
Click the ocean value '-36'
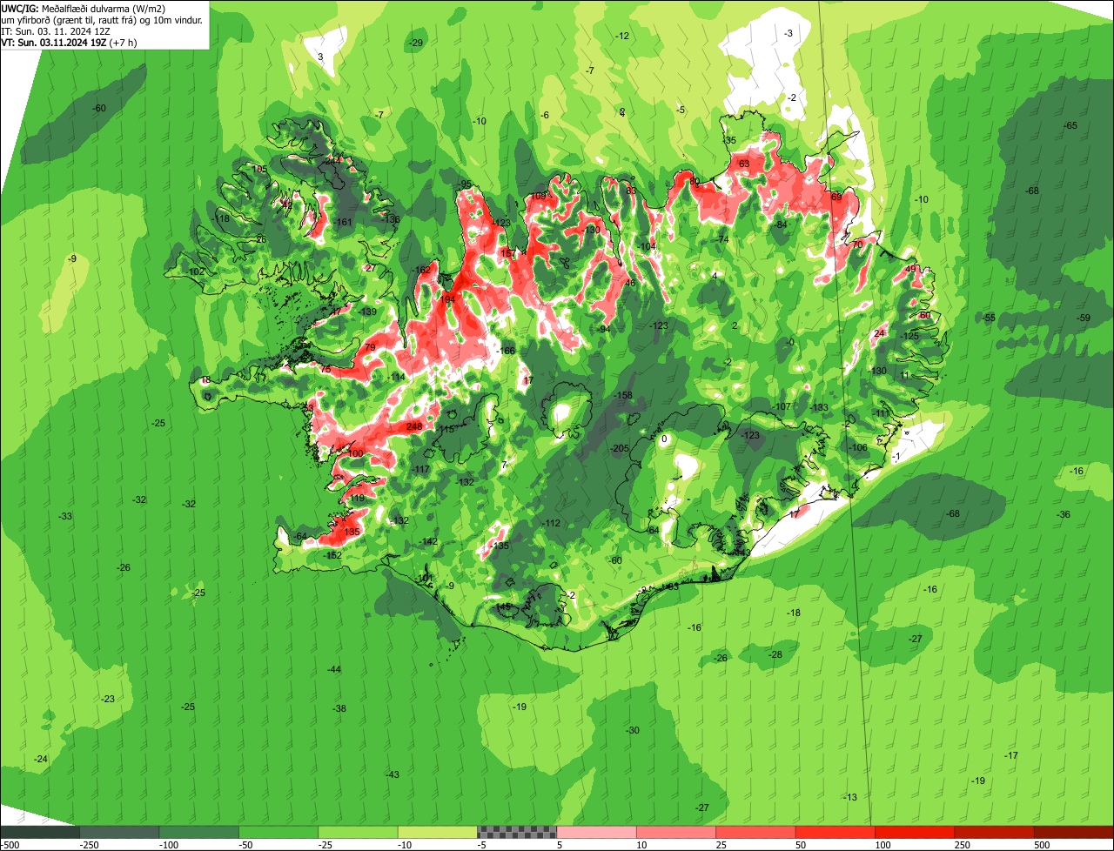click(x=1064, y=515)
